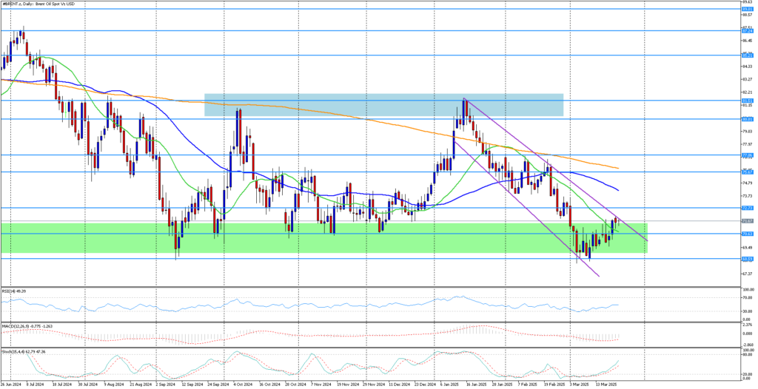The image size is (758, 389).
Task: Click the gray current price label 71.67
Action: pos(747,221)
